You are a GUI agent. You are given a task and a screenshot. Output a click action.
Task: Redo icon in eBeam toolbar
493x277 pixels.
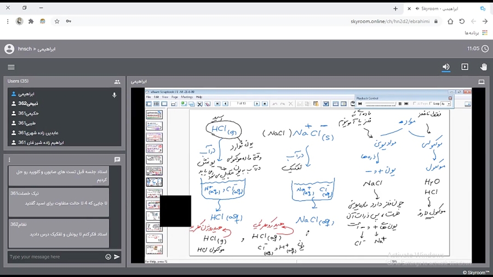(282, 104)
